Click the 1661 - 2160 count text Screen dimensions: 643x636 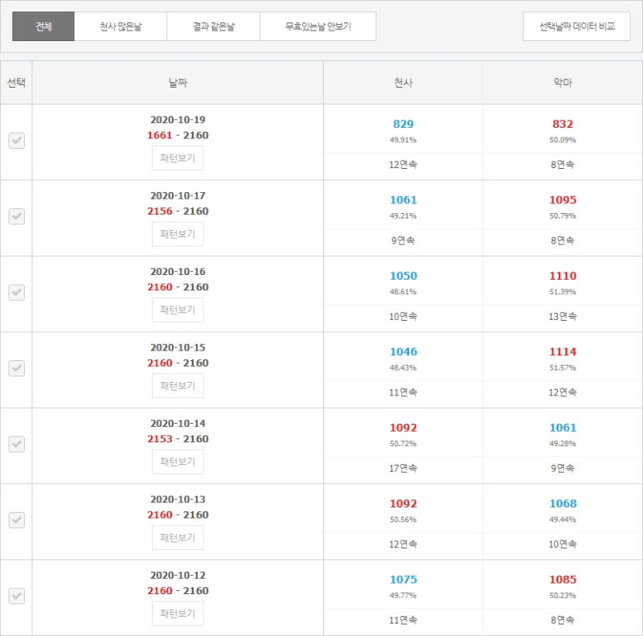tap(178, 135)
